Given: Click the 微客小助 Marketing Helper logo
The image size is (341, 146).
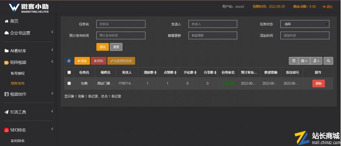Looking at the screenshot, I should click(29, 8).
